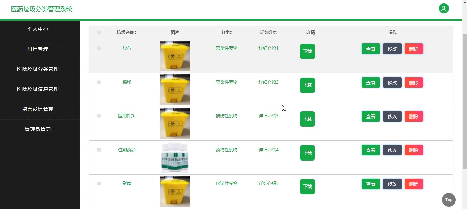The image size is (467, 209).
Task: Delete the 过期药品 record
Action: click(414, 150)
